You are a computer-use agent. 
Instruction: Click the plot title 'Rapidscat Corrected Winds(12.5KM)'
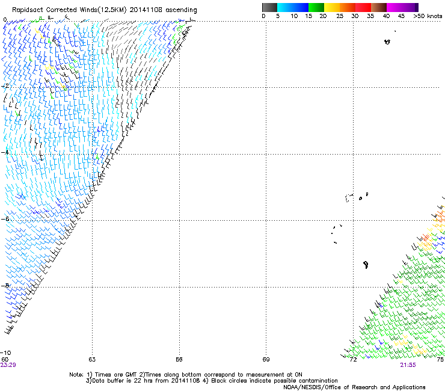pos(69,10)
